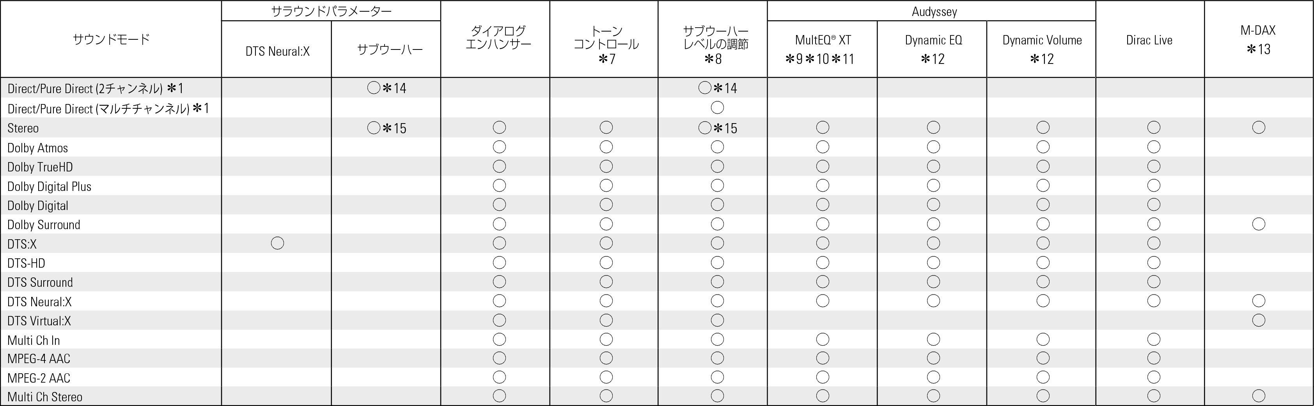Click the M-DAX circle in the Stereo row

(x=1258, y=127)
